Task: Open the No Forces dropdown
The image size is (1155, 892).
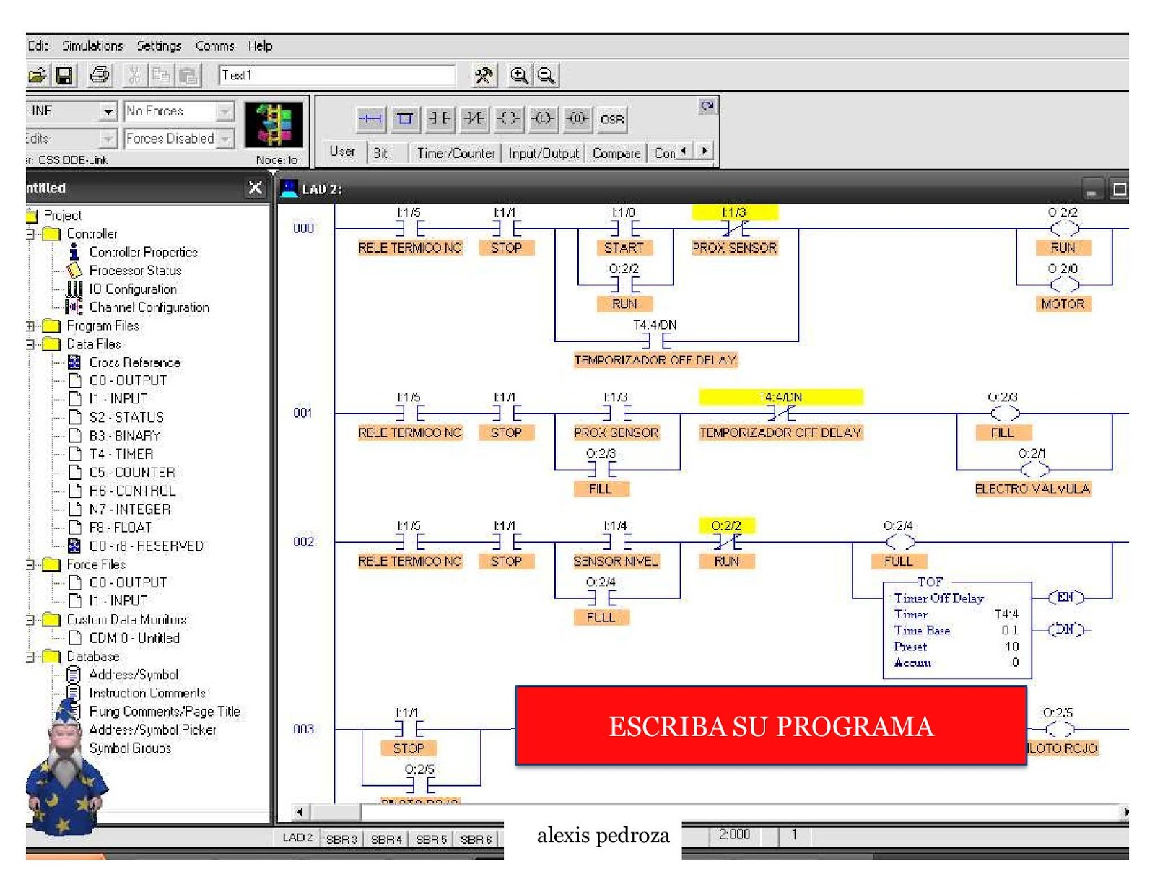Action: tap(225, 111)
